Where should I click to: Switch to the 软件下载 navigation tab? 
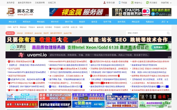point(107,21)
